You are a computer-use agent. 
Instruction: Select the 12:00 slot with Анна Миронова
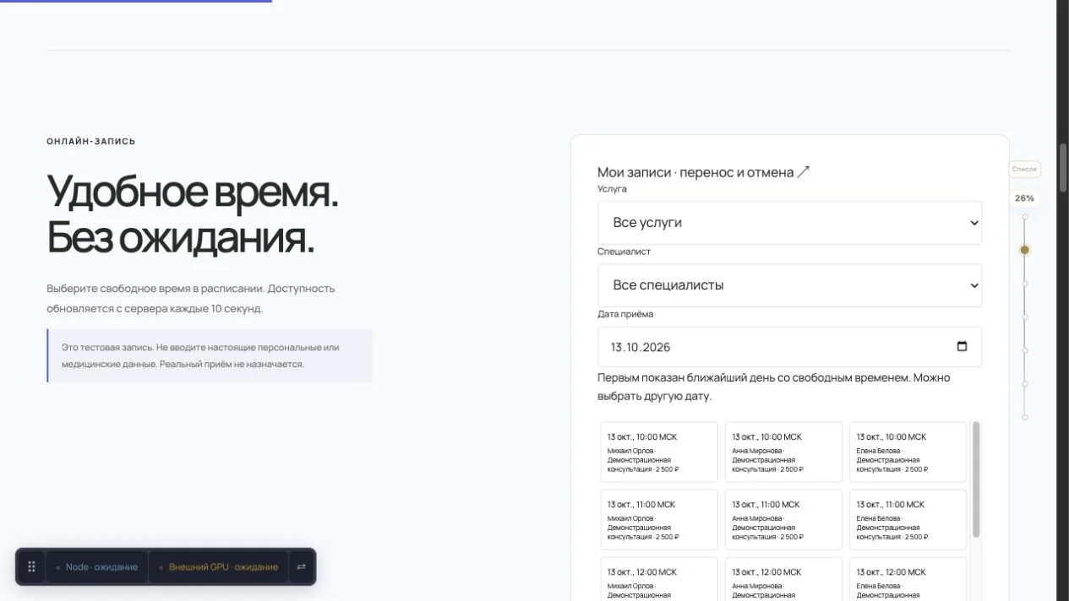coord(783,579)
